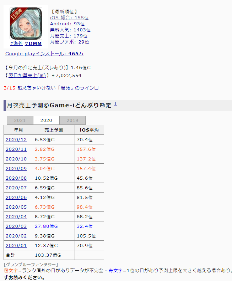Select the 81.5位 iOS average cell
This screenshot has width=232, height=281.
click(x=89, y=198)
